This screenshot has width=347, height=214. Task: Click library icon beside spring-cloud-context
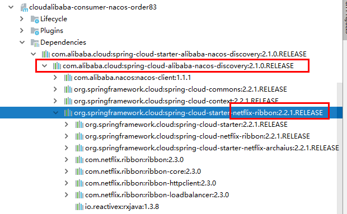pos(68,101)
